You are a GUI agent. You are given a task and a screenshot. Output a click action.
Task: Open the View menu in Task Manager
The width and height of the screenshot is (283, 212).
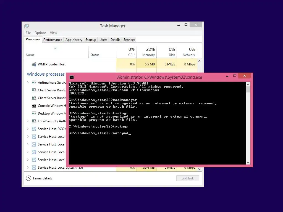click(53, 33)
